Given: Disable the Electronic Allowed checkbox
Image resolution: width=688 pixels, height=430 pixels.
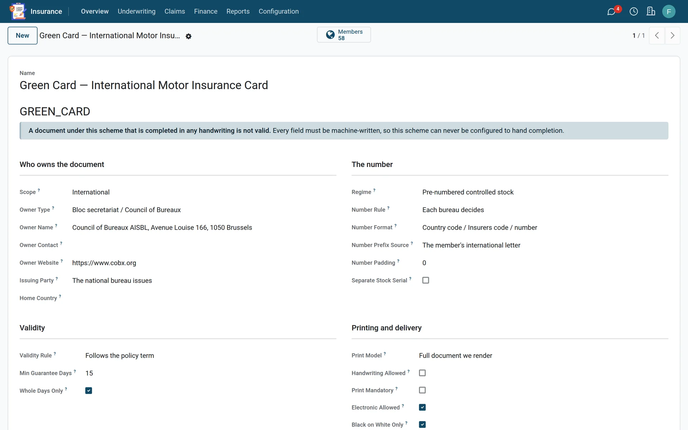Looking at the screenshot, I should pos(422,407).
